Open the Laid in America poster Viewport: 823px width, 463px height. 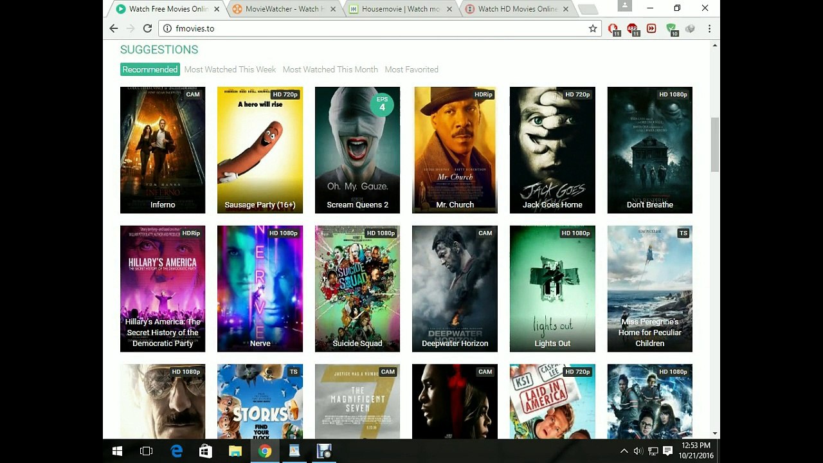point(552,401)
